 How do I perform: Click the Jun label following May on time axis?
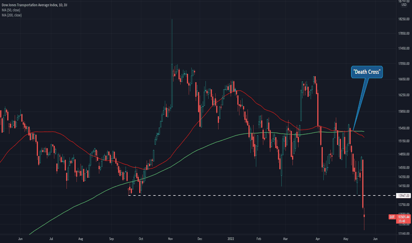point(375,239)
